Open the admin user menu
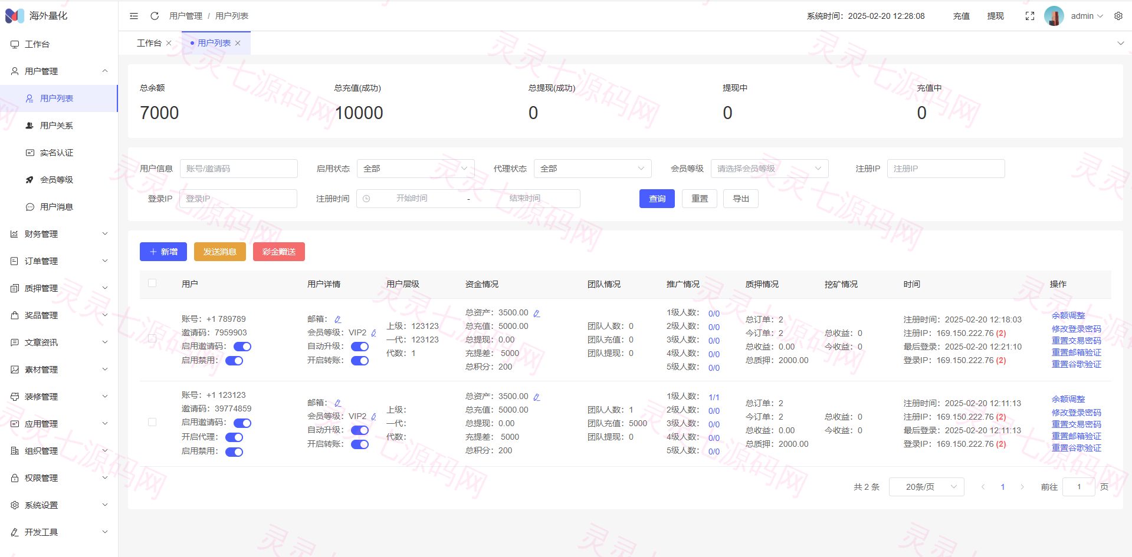This screenshot has height=557, width=1132. tap(1087, 16)
